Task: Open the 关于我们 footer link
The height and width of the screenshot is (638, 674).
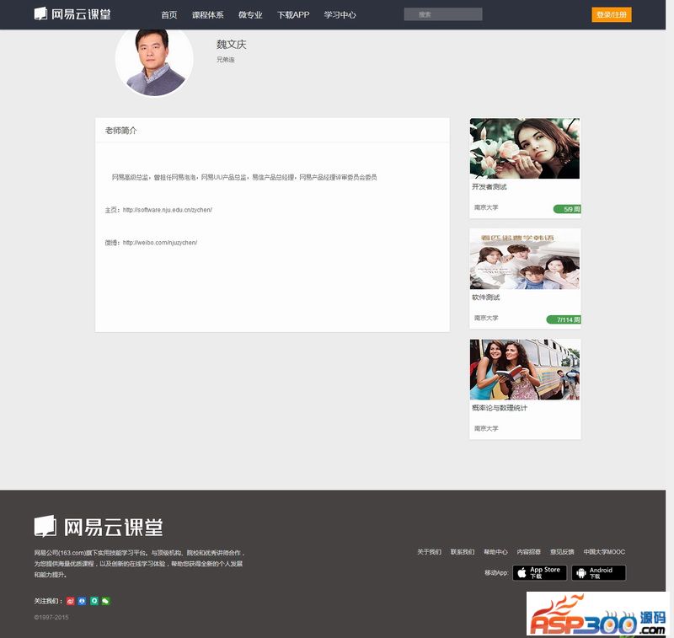Action: (429, 551)
